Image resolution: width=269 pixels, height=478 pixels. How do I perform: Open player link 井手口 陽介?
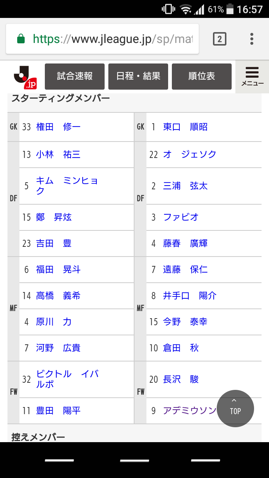click(190, 296)
